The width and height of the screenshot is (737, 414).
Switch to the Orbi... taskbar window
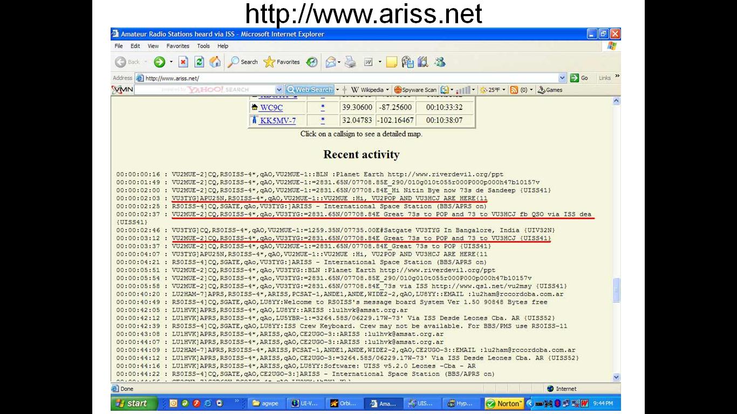click(x=345, y=403)
